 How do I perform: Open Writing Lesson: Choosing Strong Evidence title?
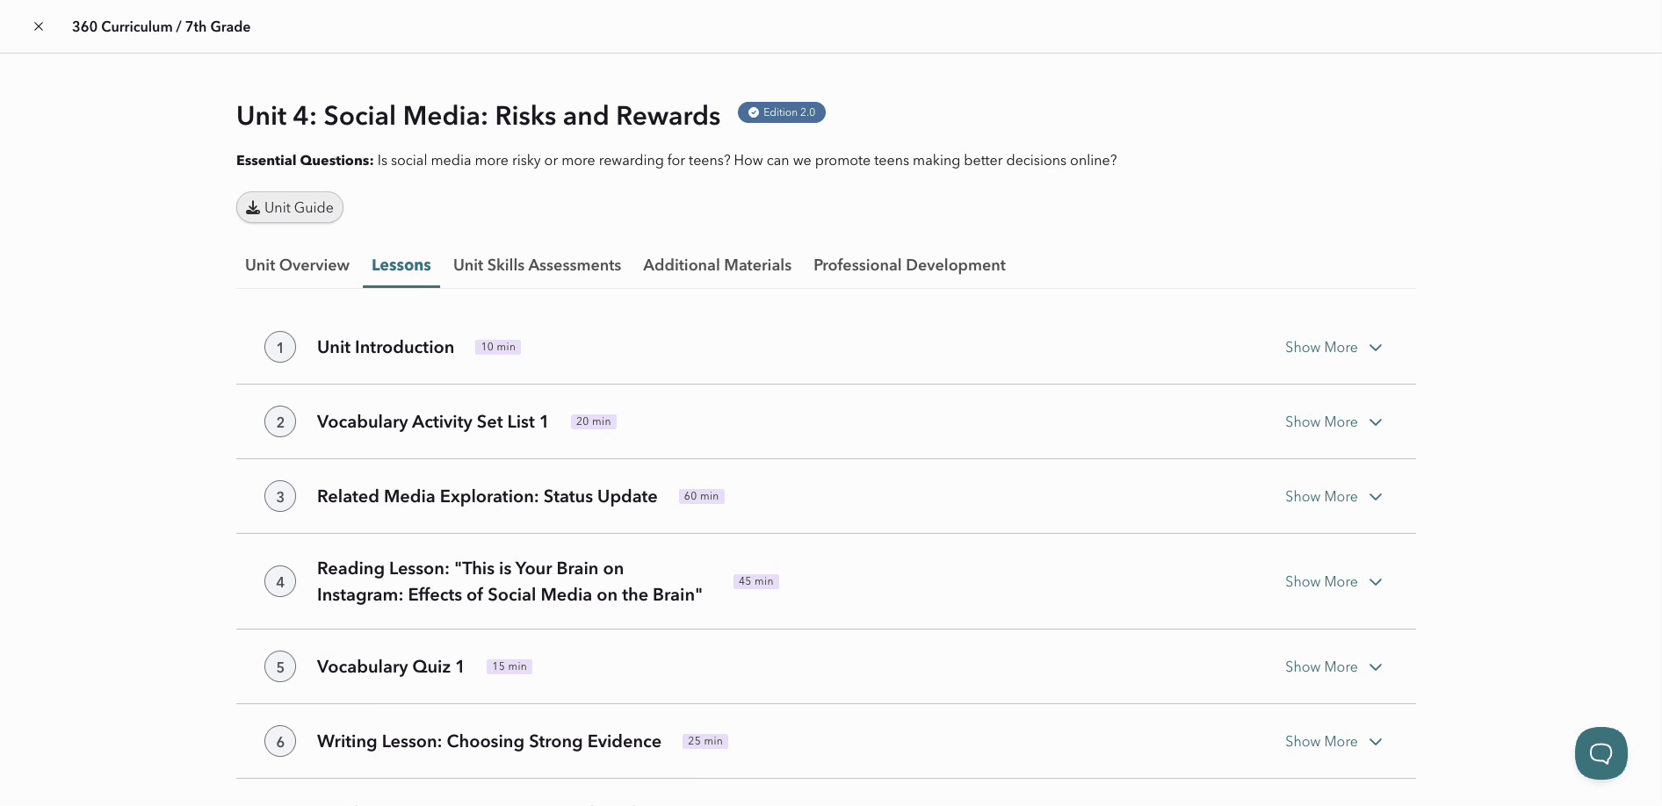(x=489, y=741)
